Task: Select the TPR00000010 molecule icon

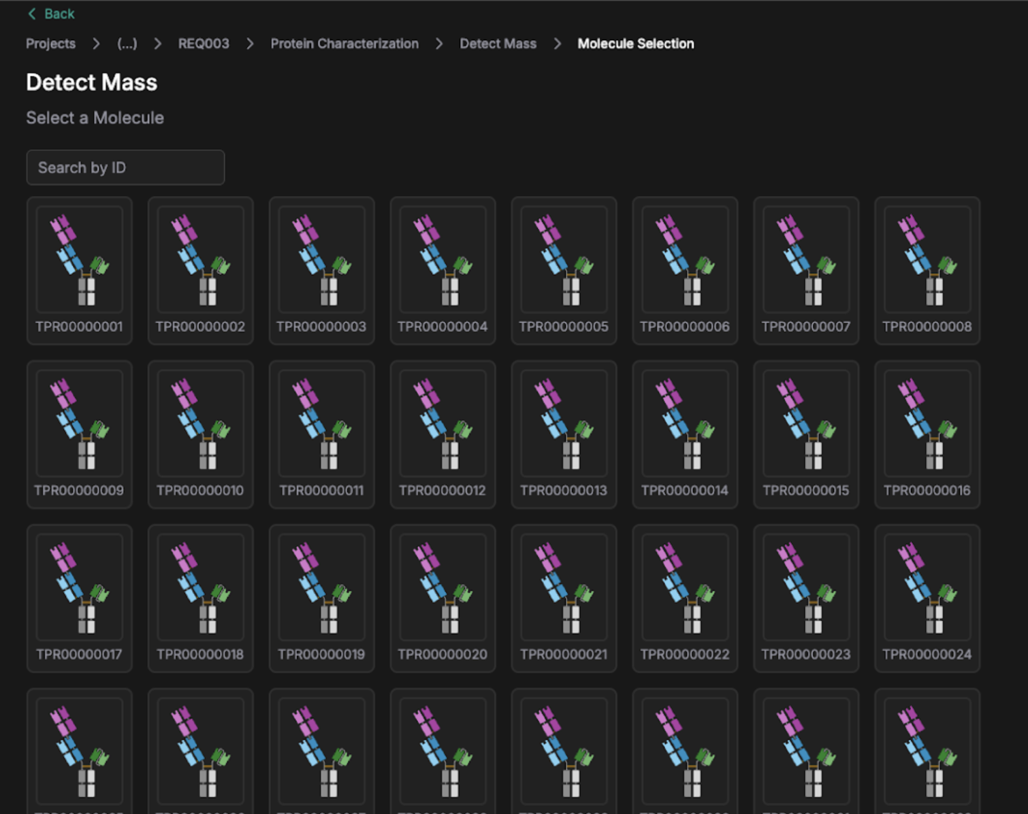Action: pyautogui.click(x=201, y=423)
